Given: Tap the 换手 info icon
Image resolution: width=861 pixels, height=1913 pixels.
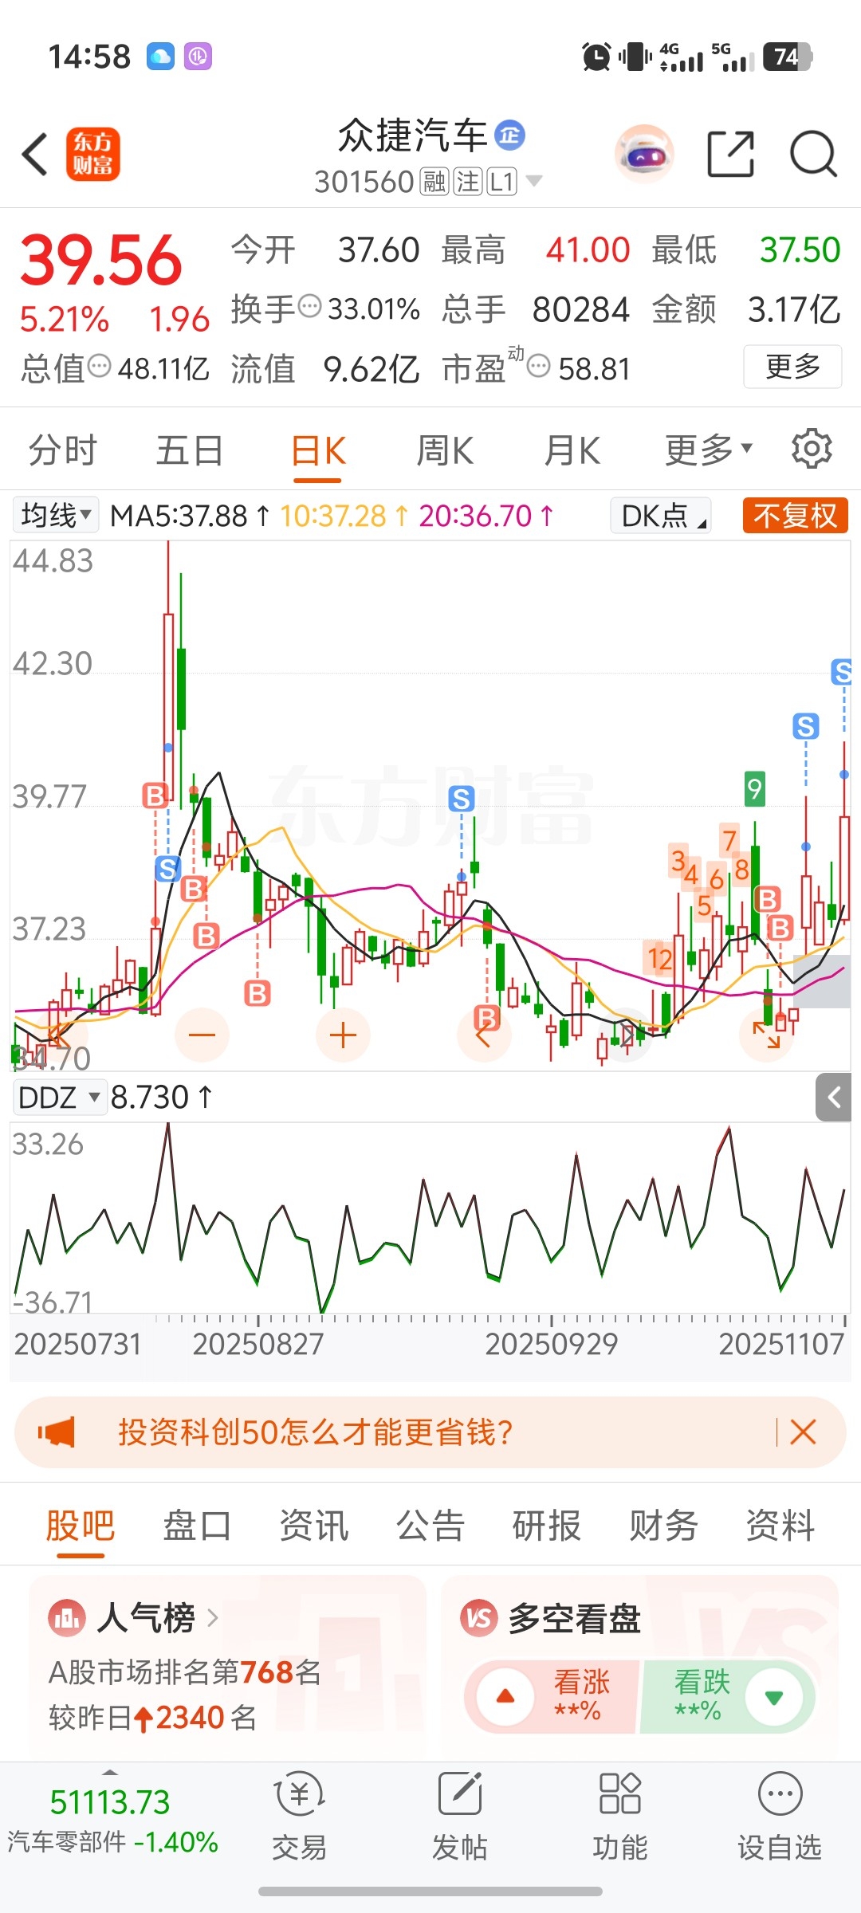Looking at the screenshot, I should pos(309,305).
